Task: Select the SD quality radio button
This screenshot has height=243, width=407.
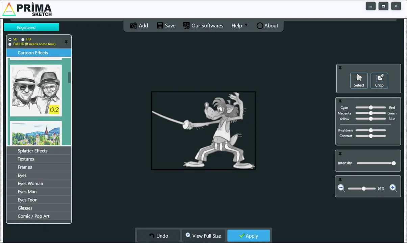Action: tap(10, 39)
